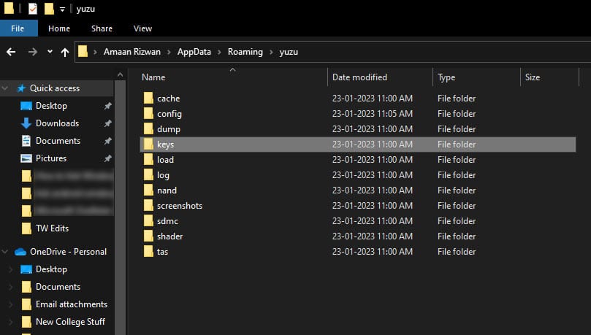Open the recent locations dropdown chevron
This screenshot has height=335, width=591.
(x=50, y=52)
